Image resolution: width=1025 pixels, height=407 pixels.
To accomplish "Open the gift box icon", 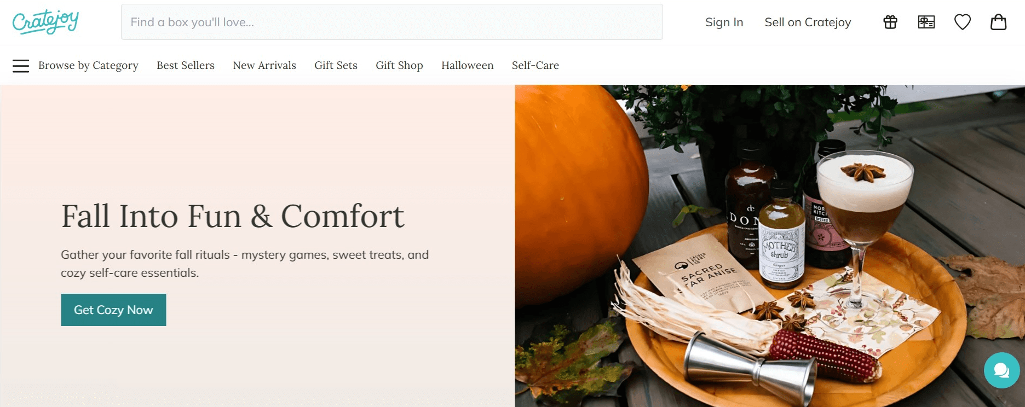I will coord(890,22).
